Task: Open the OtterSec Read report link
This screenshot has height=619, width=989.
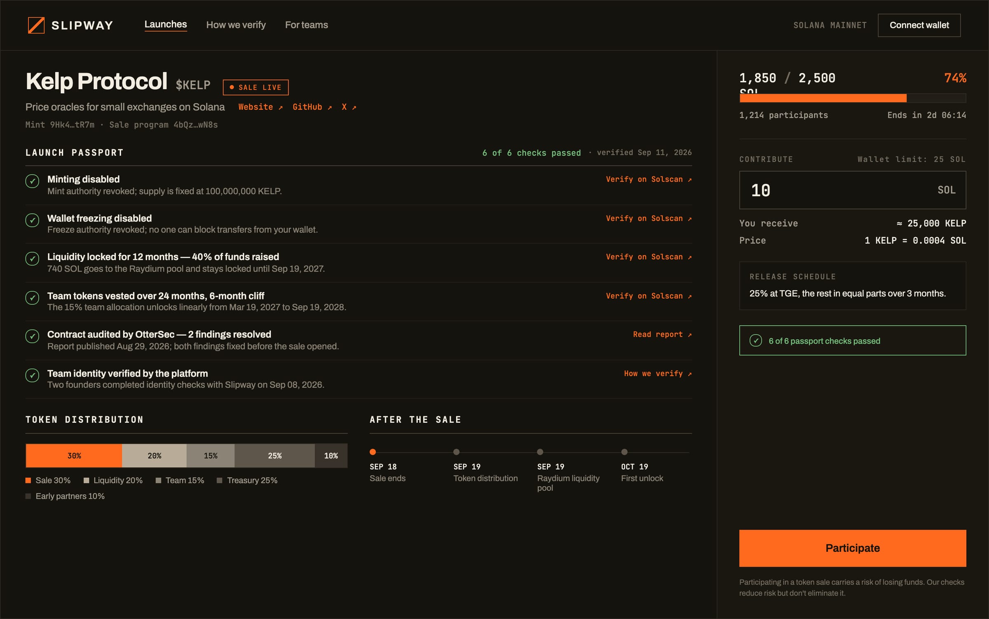Action: pyautogui.click(x=662, y=334)
